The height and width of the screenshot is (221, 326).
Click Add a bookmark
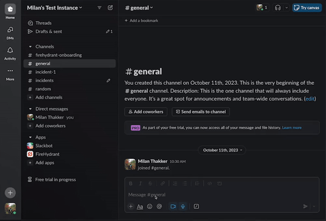(x=141, y=21)
